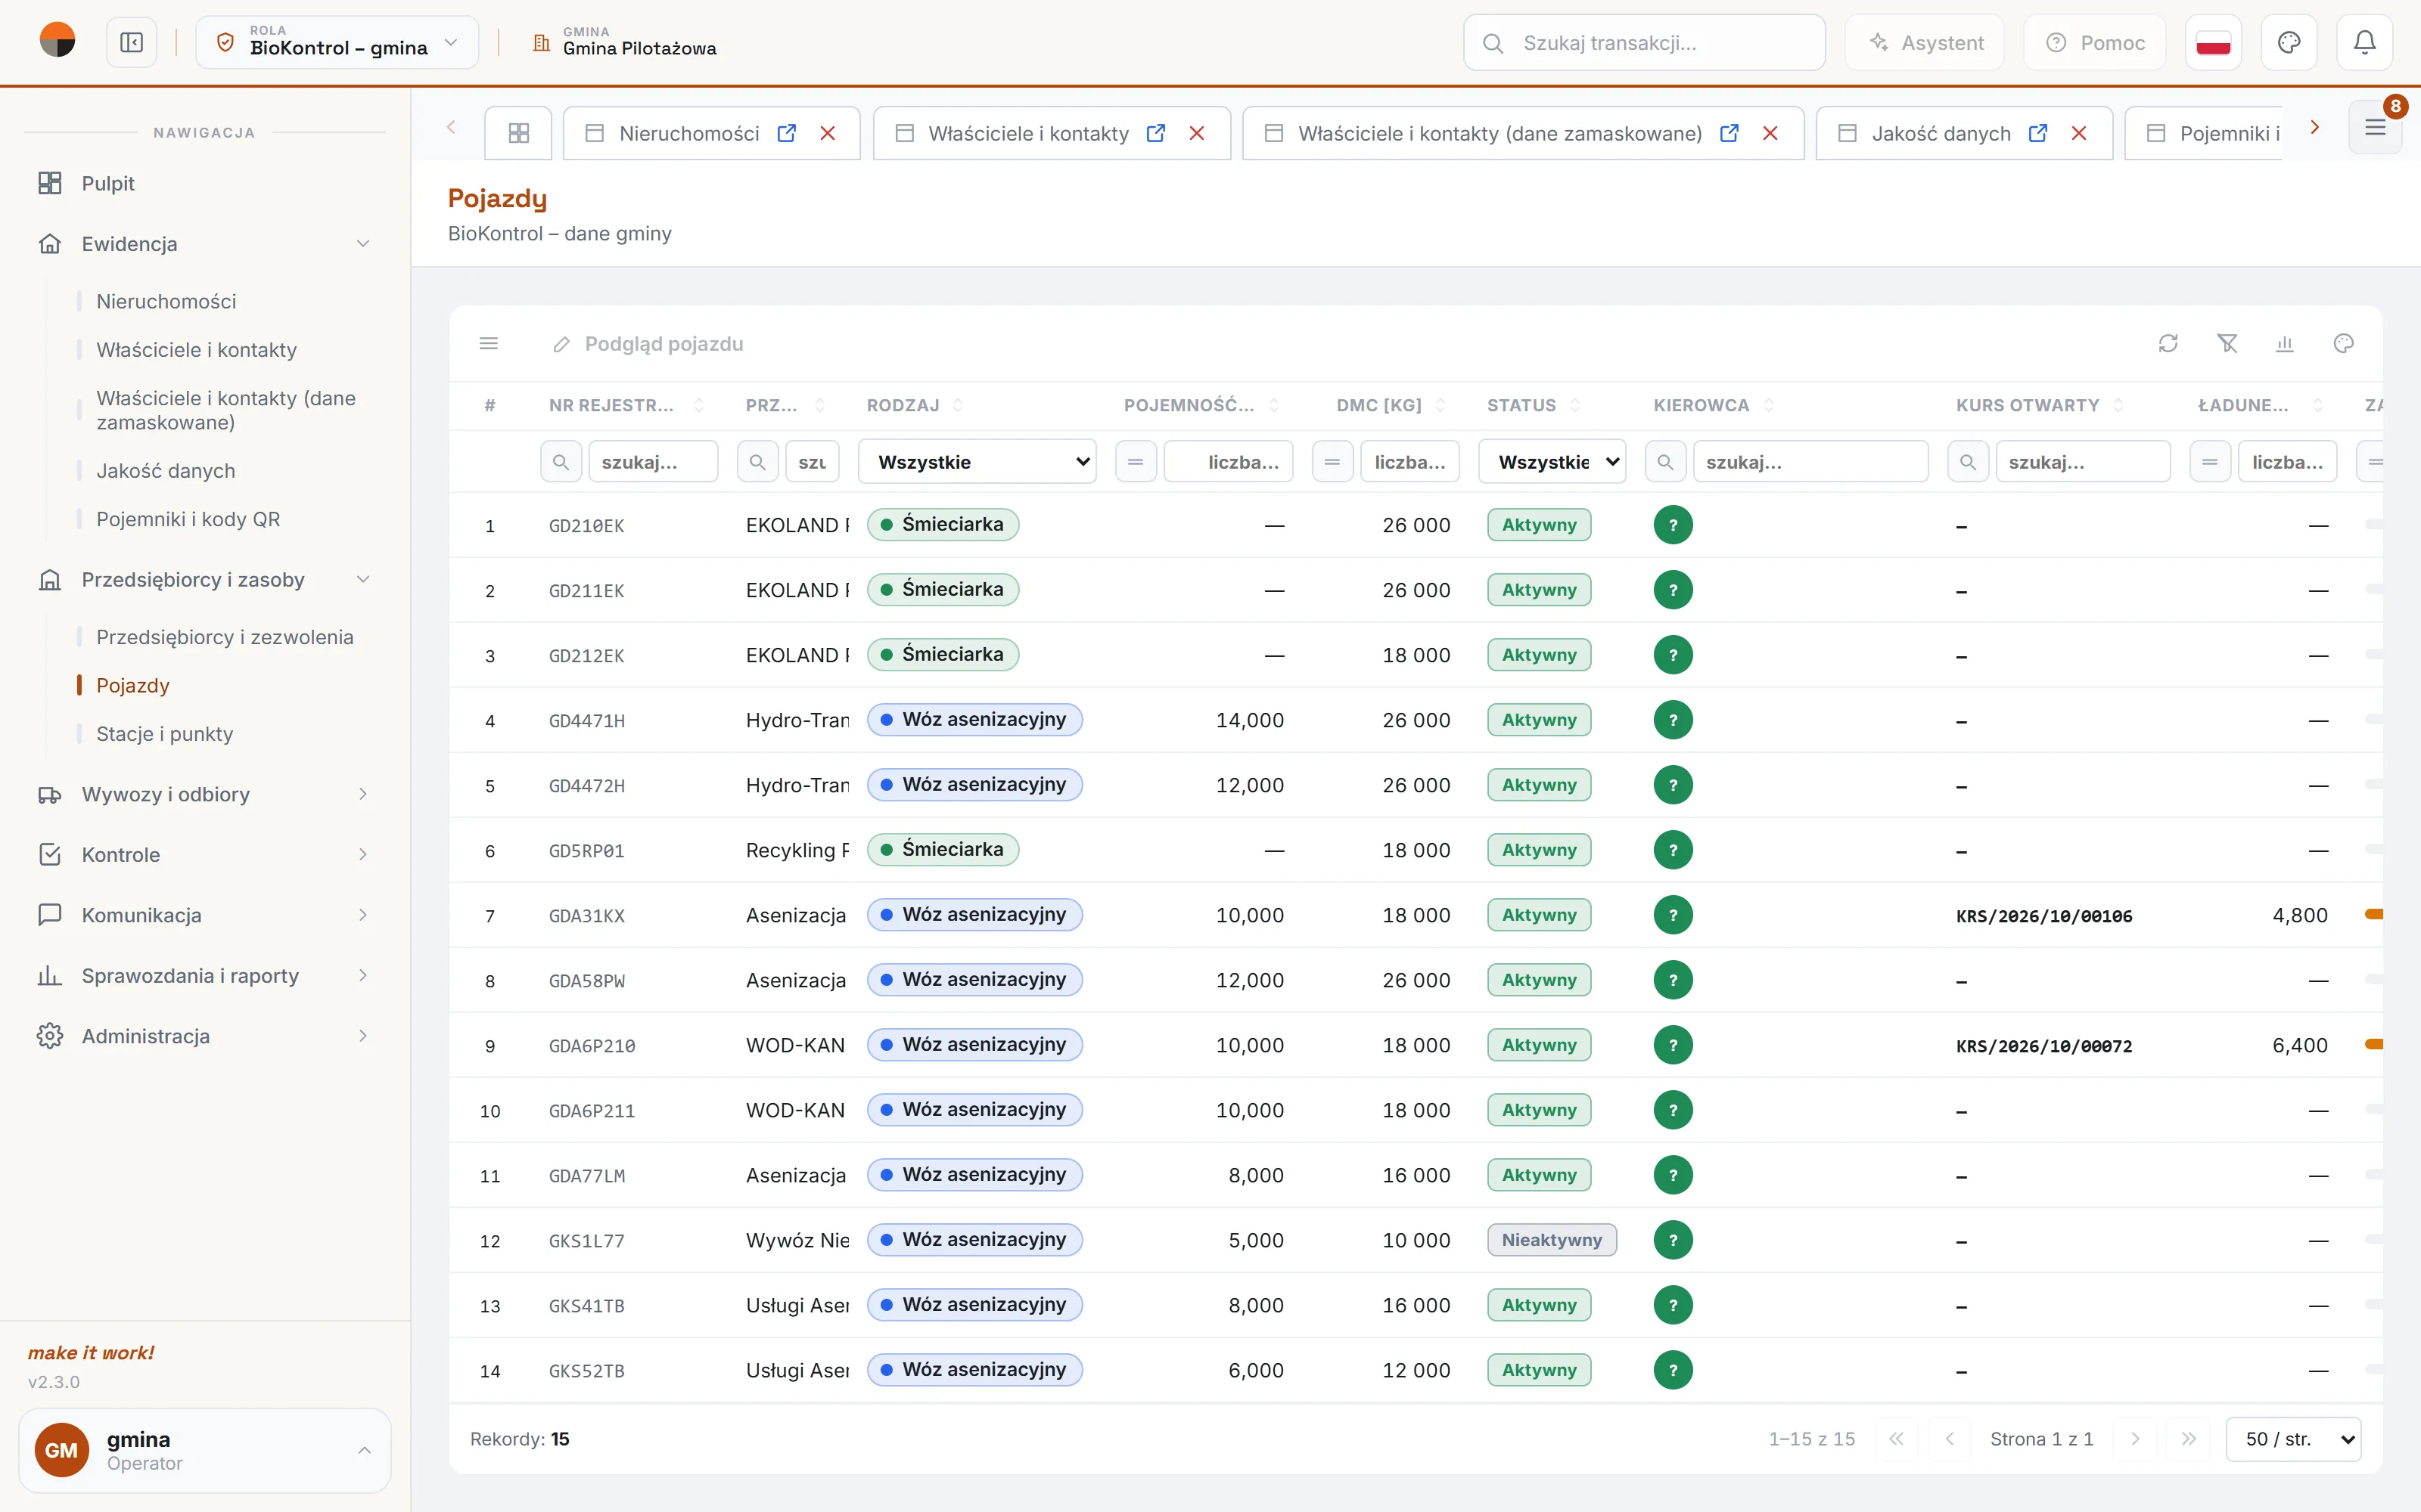
Task: Click the tab grid overview icon
Action: pos(518,133)
